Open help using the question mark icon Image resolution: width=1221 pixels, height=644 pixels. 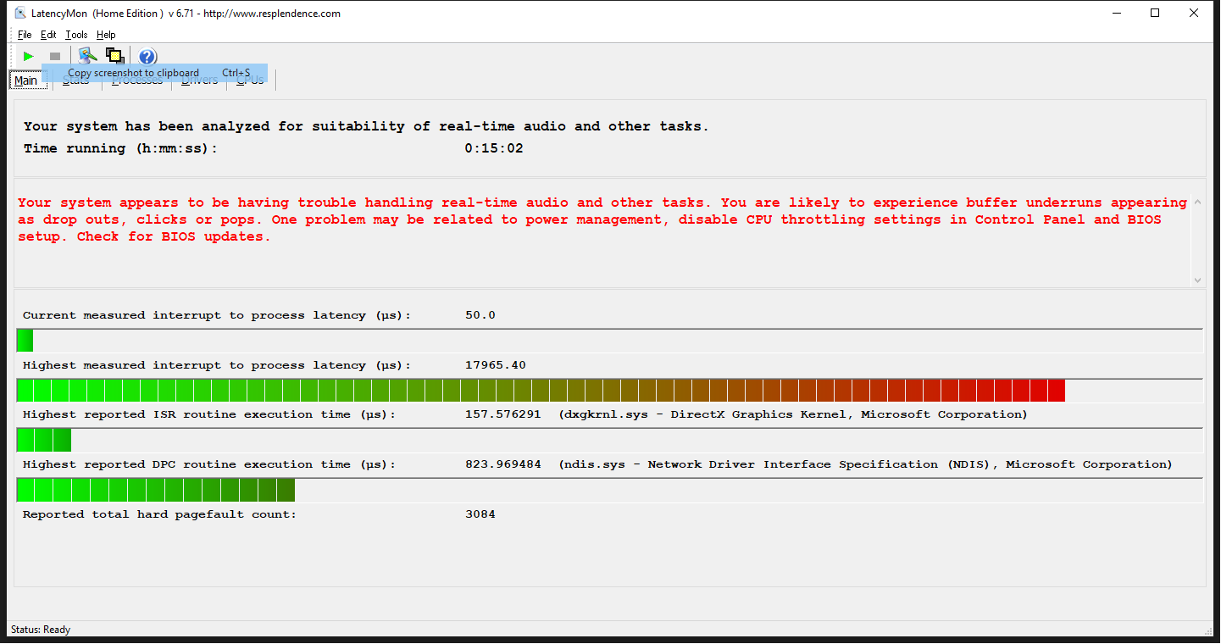click(x=147, y=56)
